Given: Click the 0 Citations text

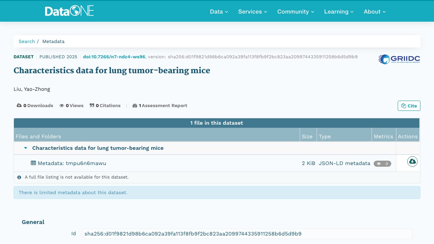Looking at the screenshot, I should (x=108, y=106).
